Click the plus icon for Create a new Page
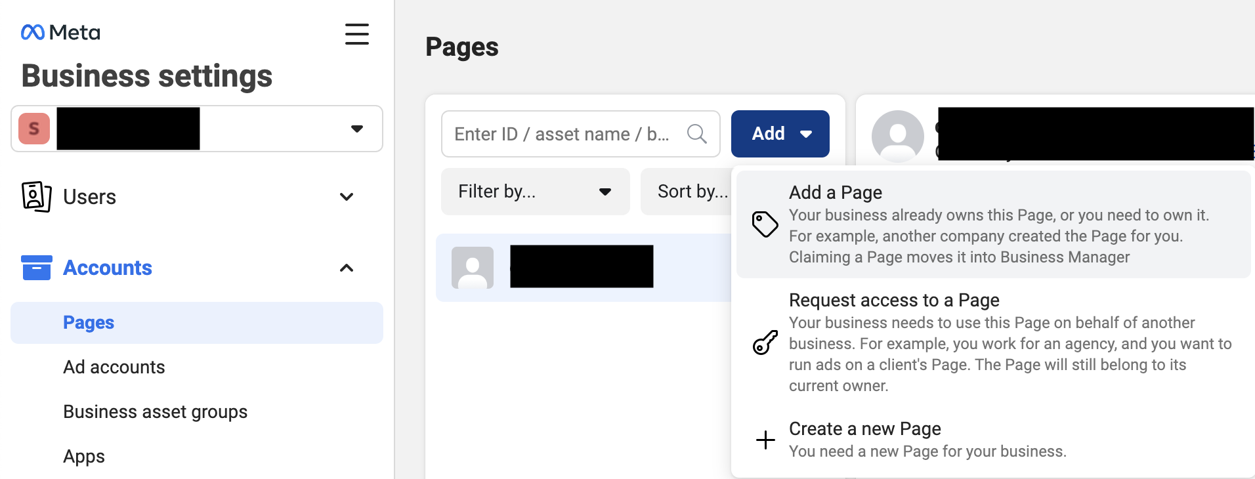This screenshot has width=1255, height=479. click(x=765, y=440)
